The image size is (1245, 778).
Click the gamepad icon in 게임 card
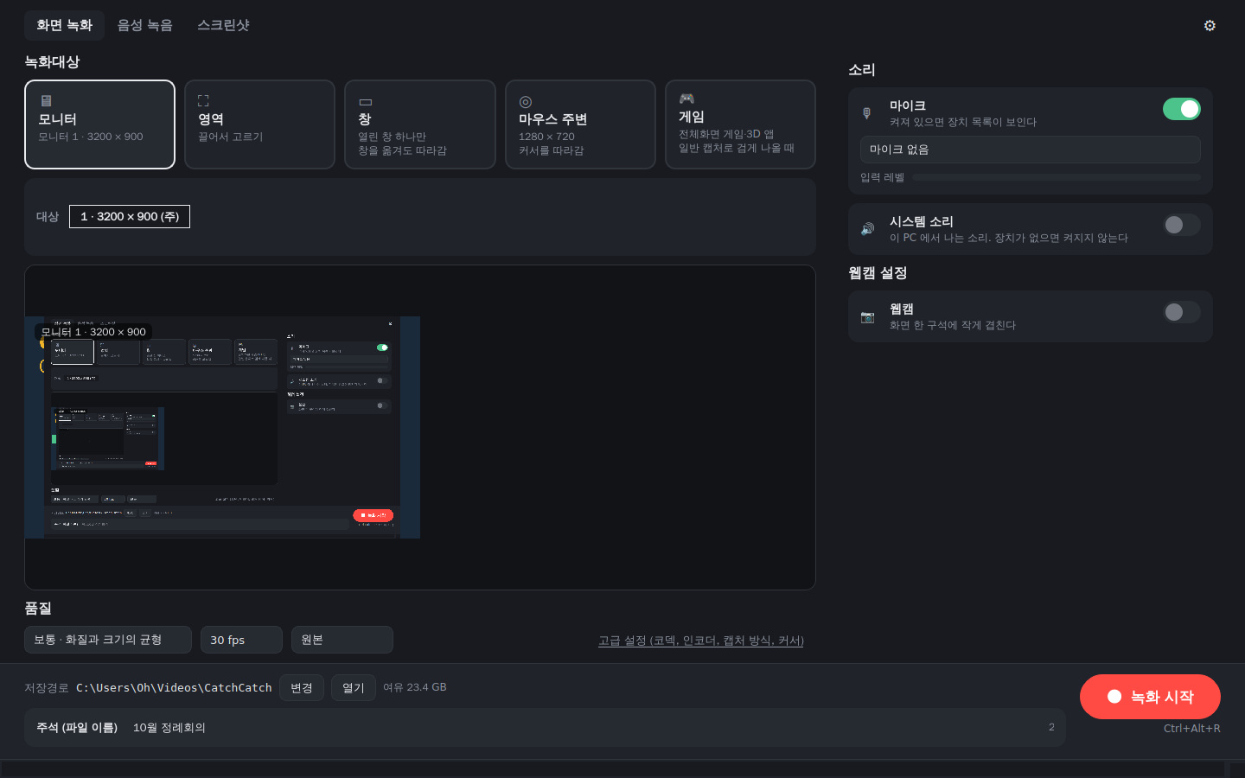coord(686,99)
